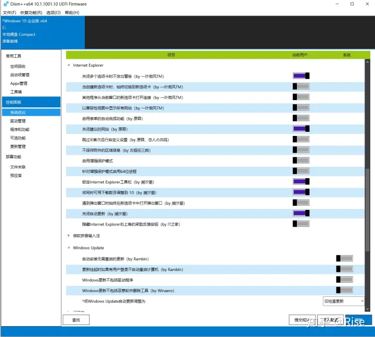The height and width of the screenshot is (337, 375).
Task: Select the Windows 10 企业版 x64 image tile
Action: (43, 32)
